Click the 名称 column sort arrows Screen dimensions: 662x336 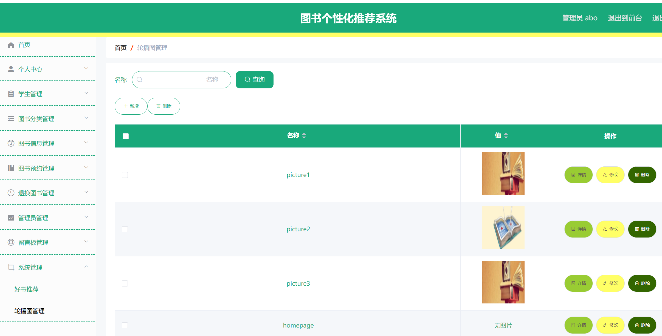tap(304, 135)
